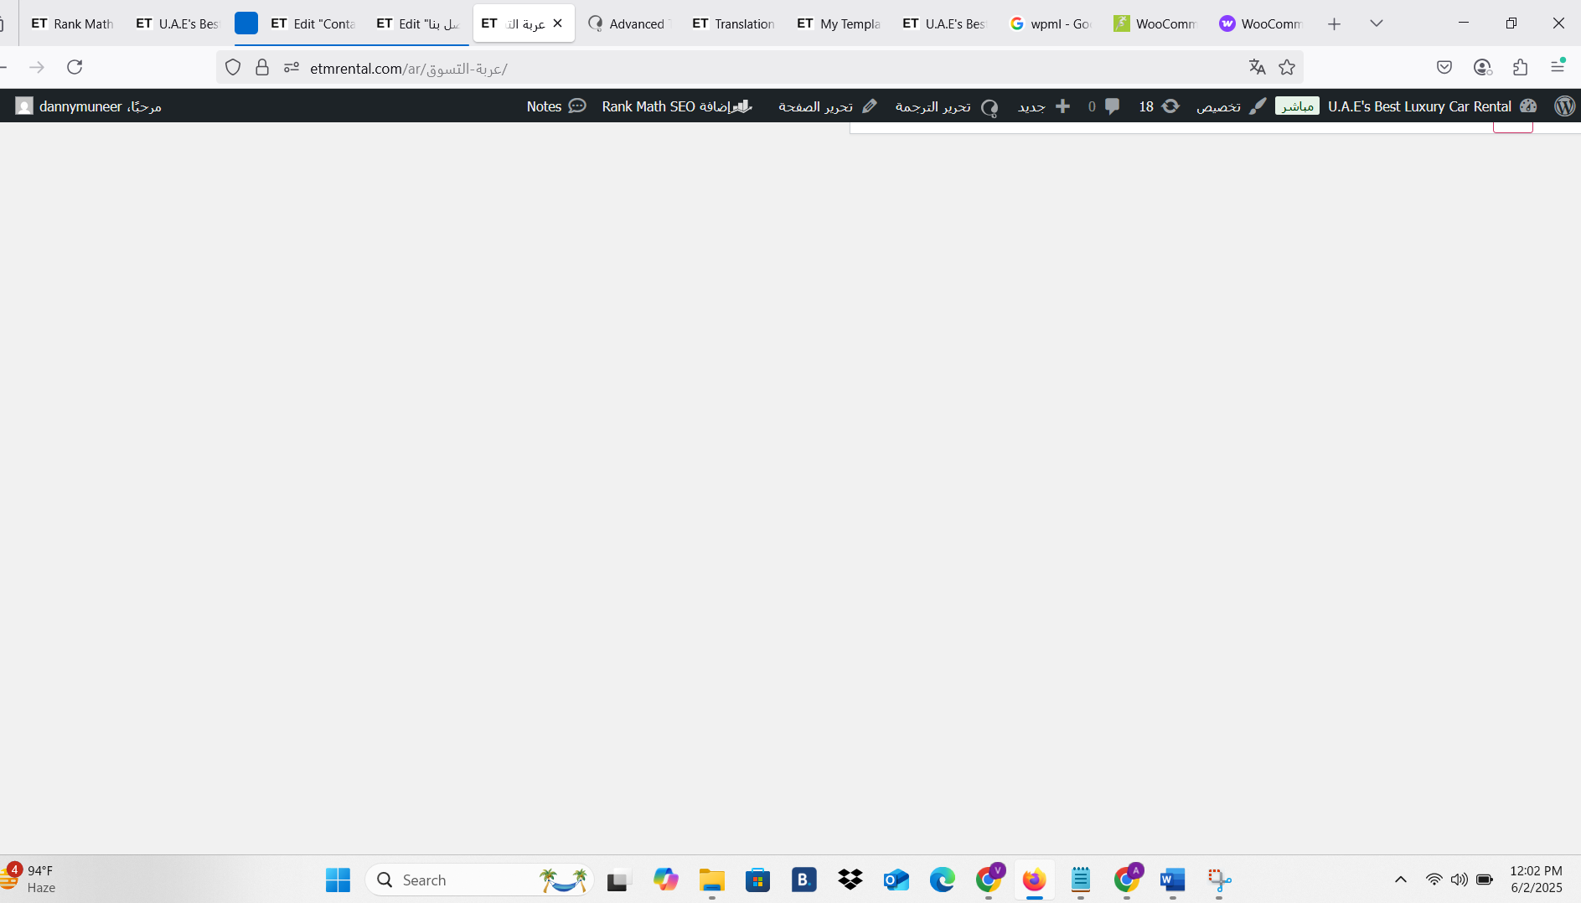Viewport: 1581px width, 903px height.
Task: Switch to the Translation tab
Action: (x=733, y=23)
